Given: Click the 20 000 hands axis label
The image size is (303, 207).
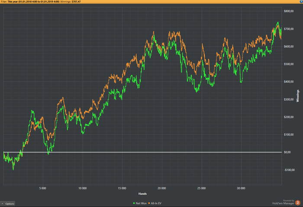Looking at the screenshot, I should tap(162, 188).
